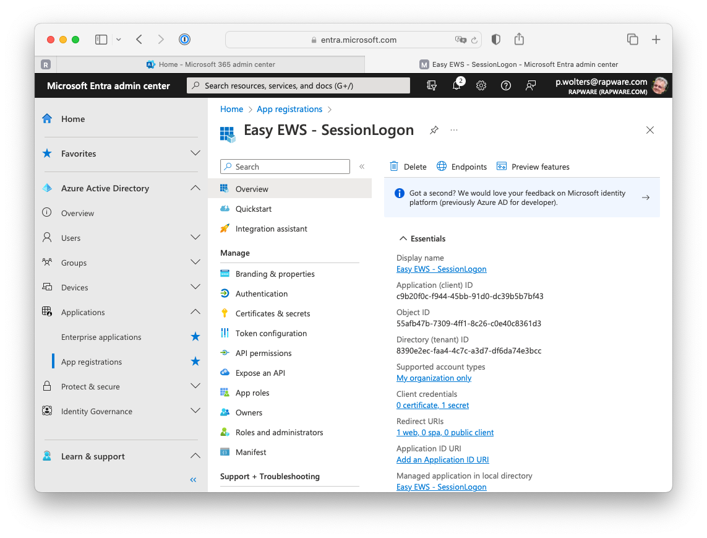Go back using browser back arrow
707x538 pixels.
[139, 40]
